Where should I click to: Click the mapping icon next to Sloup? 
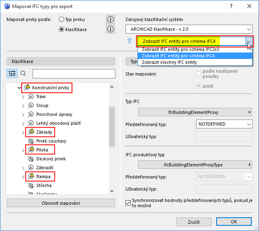coord(31,105)
